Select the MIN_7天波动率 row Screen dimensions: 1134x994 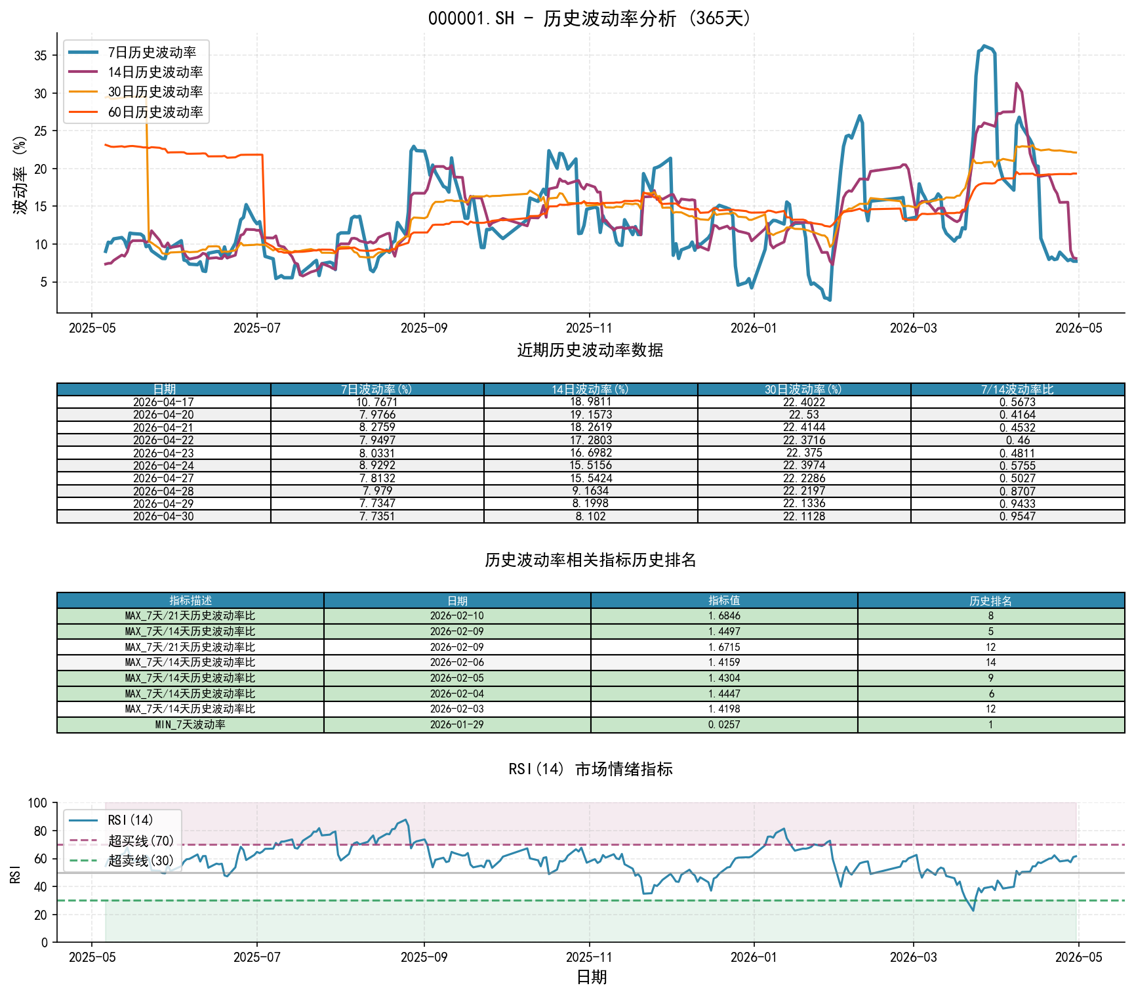click(x=591, y=724)
